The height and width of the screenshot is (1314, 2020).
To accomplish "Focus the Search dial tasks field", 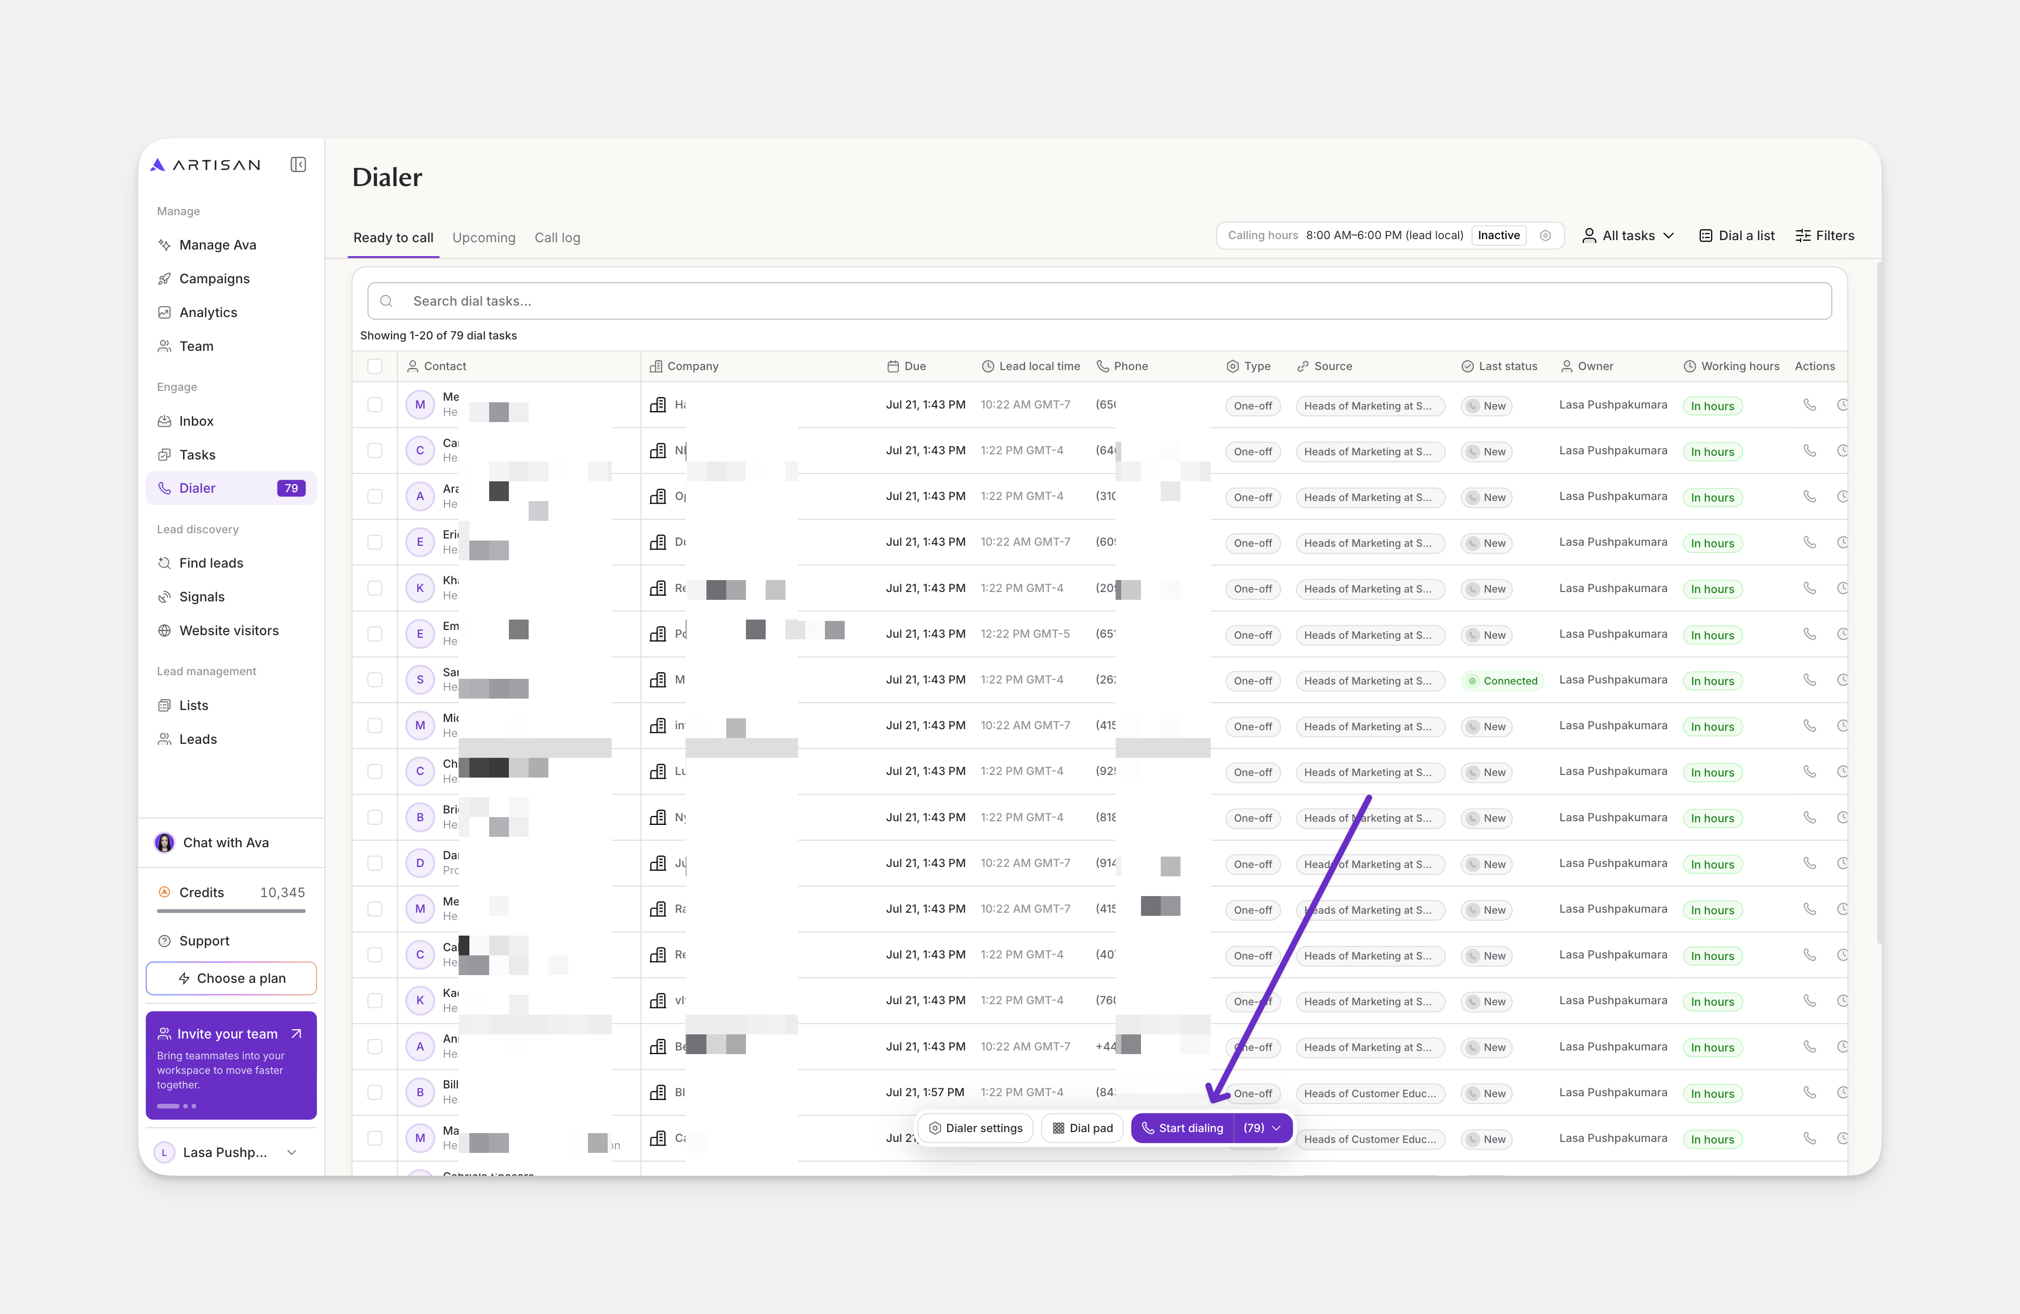I will (1099, 301).
